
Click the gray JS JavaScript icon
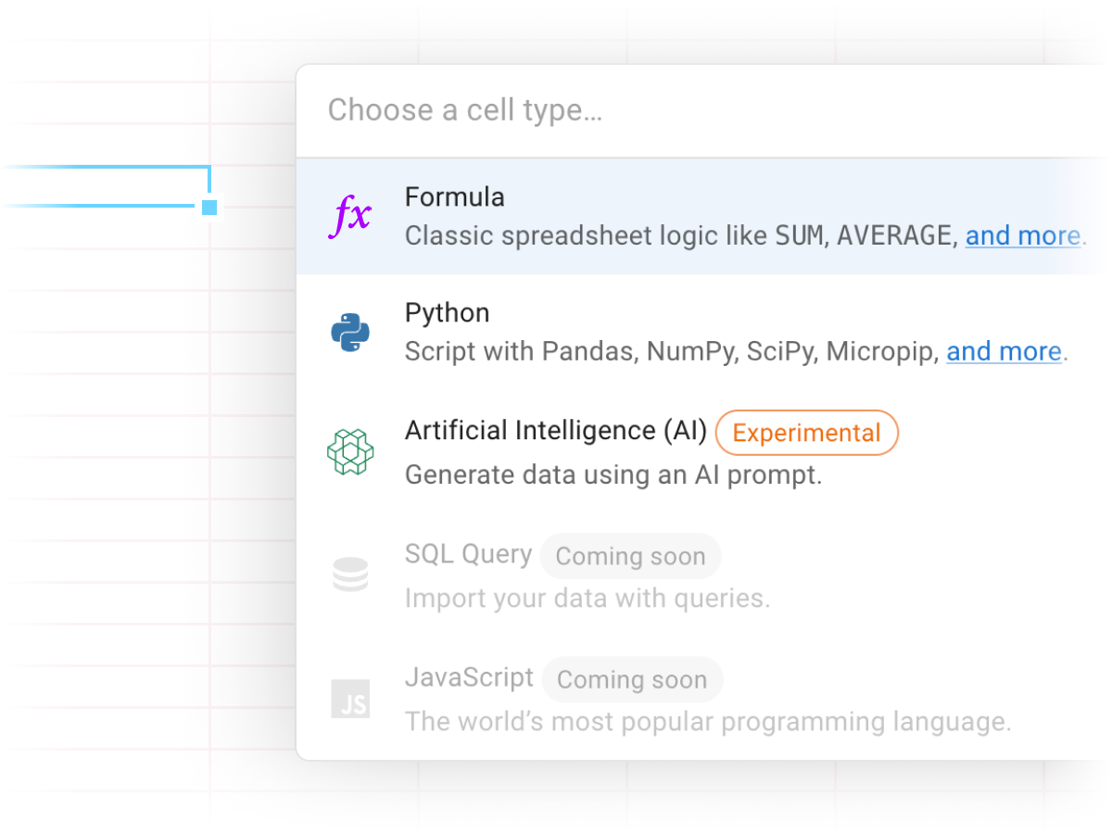pyautogui.click(x=350, y=698)
